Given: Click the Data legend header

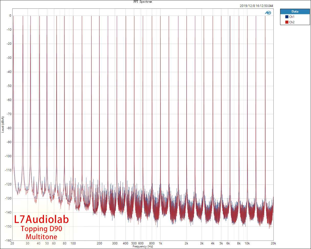Looking at the screenshot, I should (x=295, y=12).
